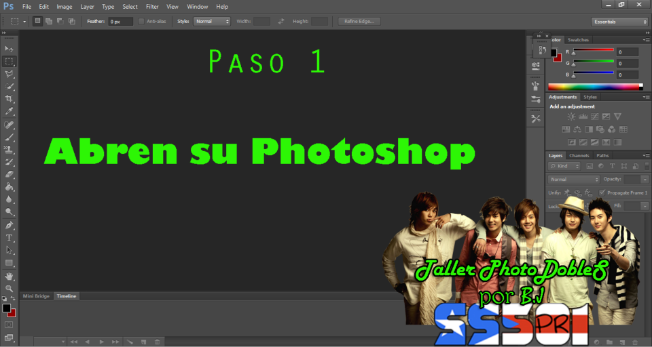Image resolution: width=652 pixels, height=347 pixels.
Task: Add a Levels adjustment
Action: pos(583,117)
